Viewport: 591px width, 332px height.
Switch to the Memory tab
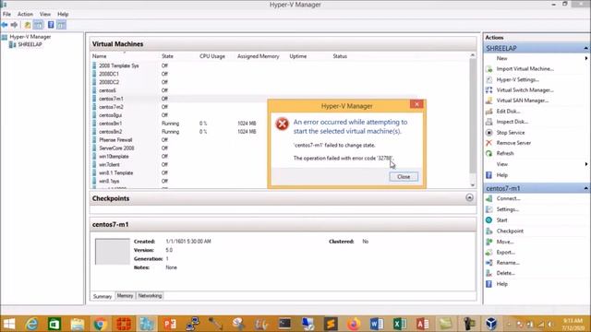125,296
